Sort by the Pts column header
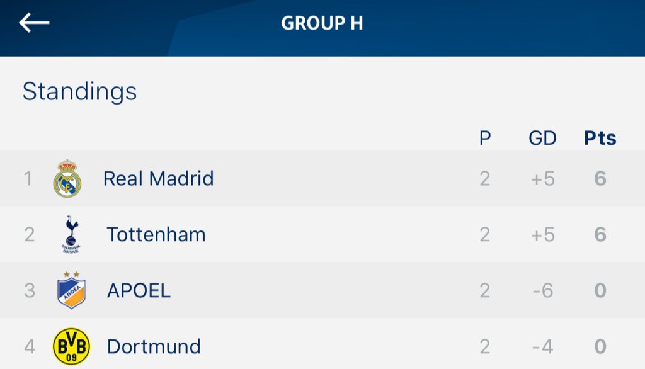 click(x=600, y=138)
